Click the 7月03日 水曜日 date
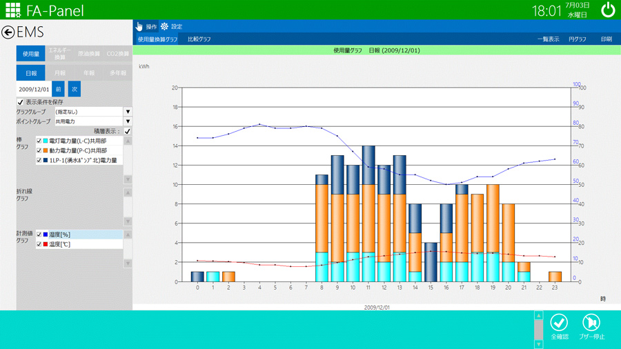Viewport: 621px width, 349px height. click(x=578, y=10)
